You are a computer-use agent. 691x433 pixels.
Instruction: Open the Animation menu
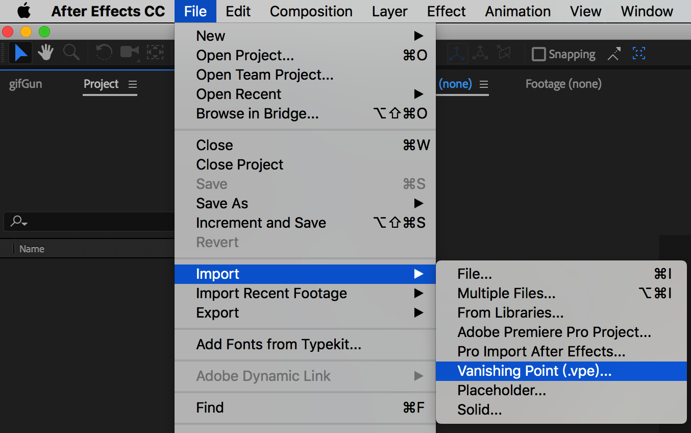pyautogui.click(x=518, y=11)
